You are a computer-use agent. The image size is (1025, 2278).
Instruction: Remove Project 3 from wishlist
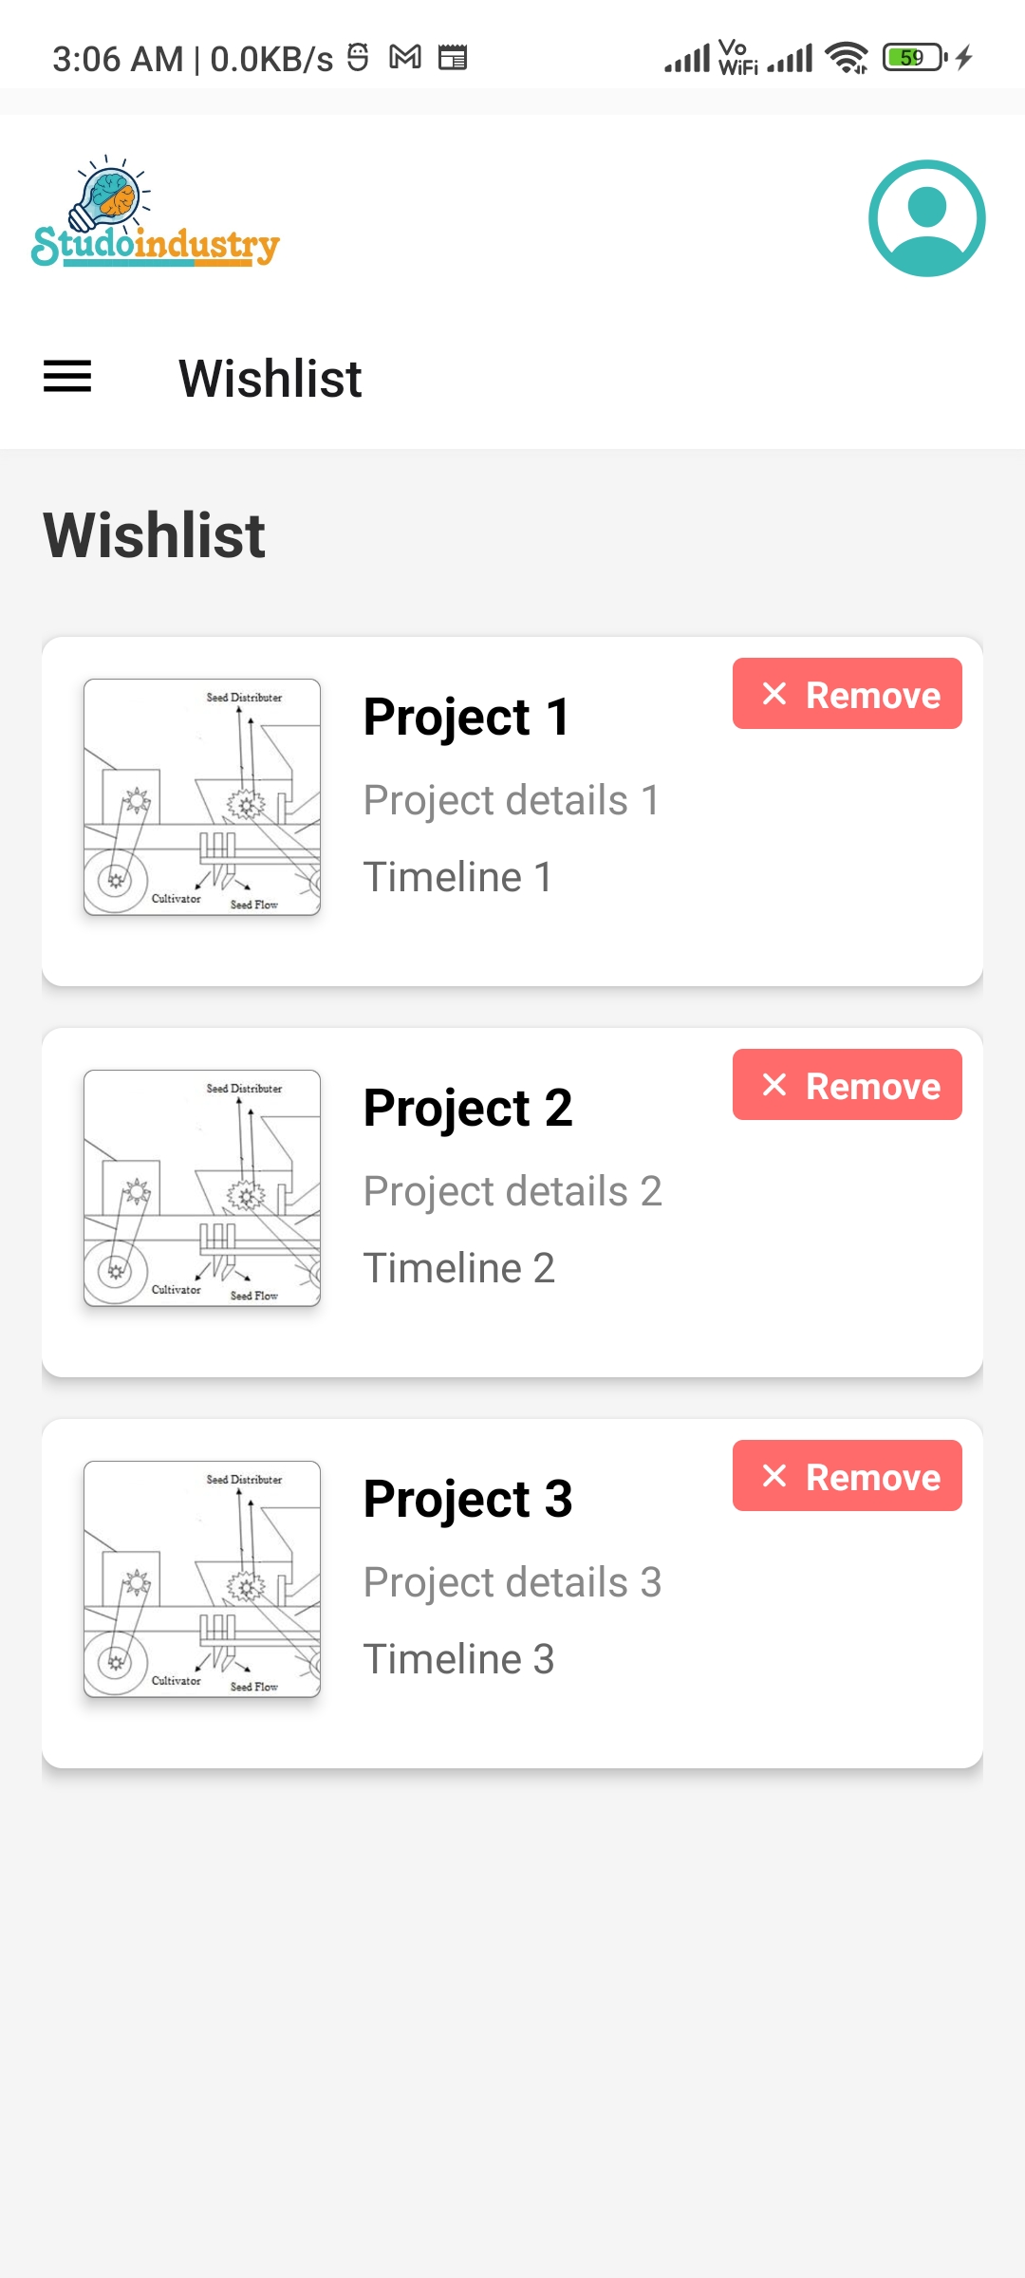pyautogui.click(x=847, y=1476)
